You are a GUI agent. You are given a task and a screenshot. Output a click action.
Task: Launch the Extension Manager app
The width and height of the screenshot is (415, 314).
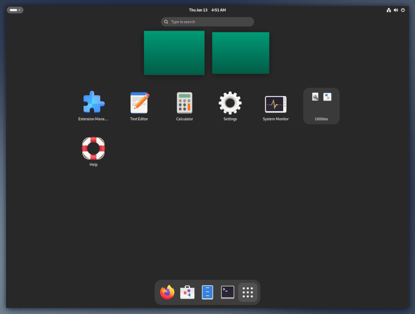pyautogui.click(x=94, y=103)
